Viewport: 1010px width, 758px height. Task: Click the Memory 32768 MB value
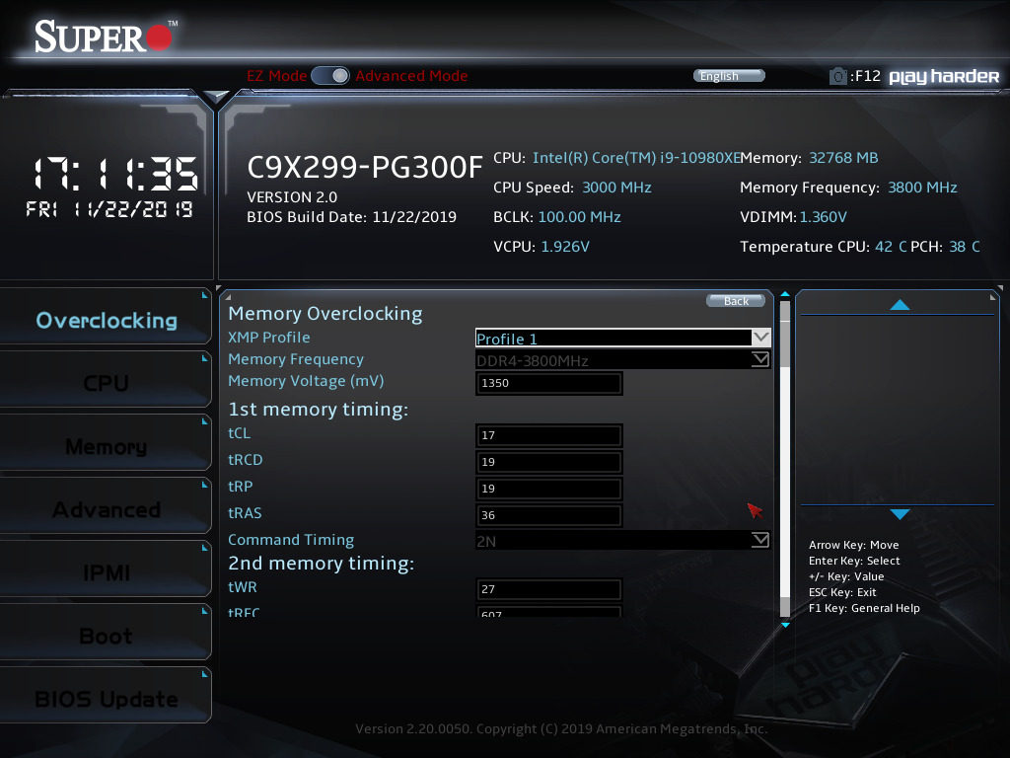click(843, 158)
